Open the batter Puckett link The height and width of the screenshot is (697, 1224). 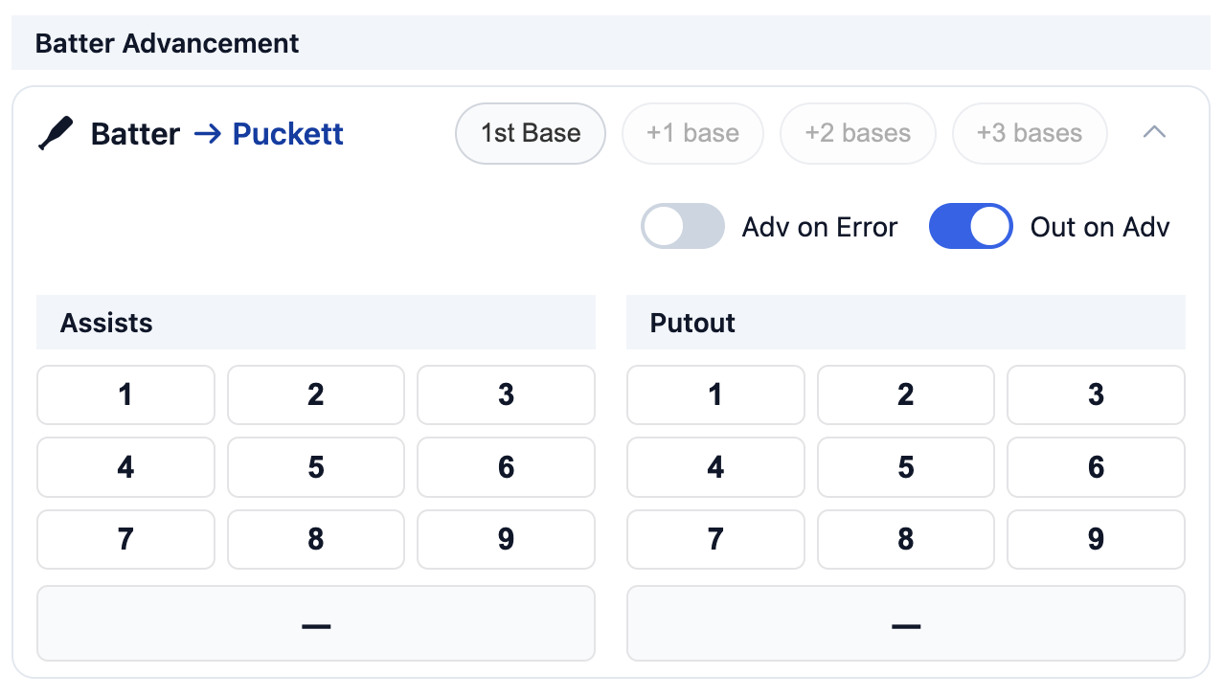(x=287, y=133)
